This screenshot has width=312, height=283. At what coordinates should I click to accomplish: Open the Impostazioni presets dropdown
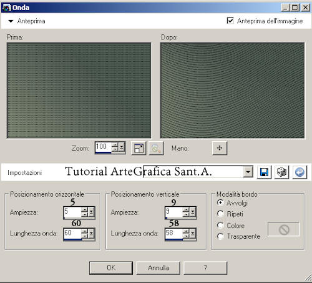click(x=248, y=172)
